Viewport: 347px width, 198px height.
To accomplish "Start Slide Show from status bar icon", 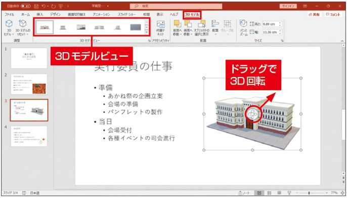I will (289, 193).
